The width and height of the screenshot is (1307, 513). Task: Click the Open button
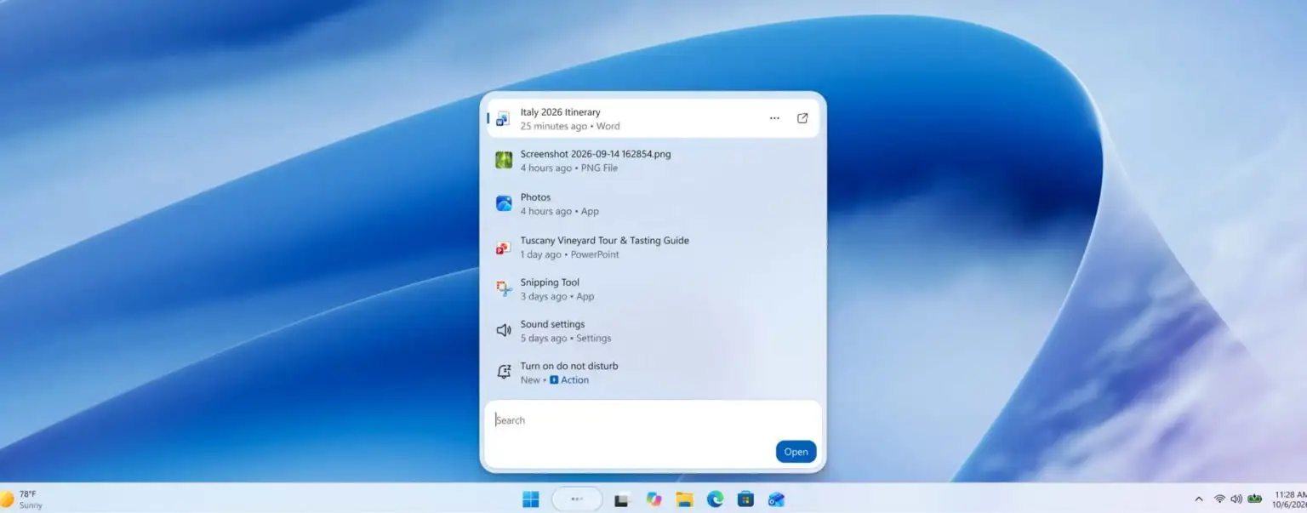(x=796, y=452)
